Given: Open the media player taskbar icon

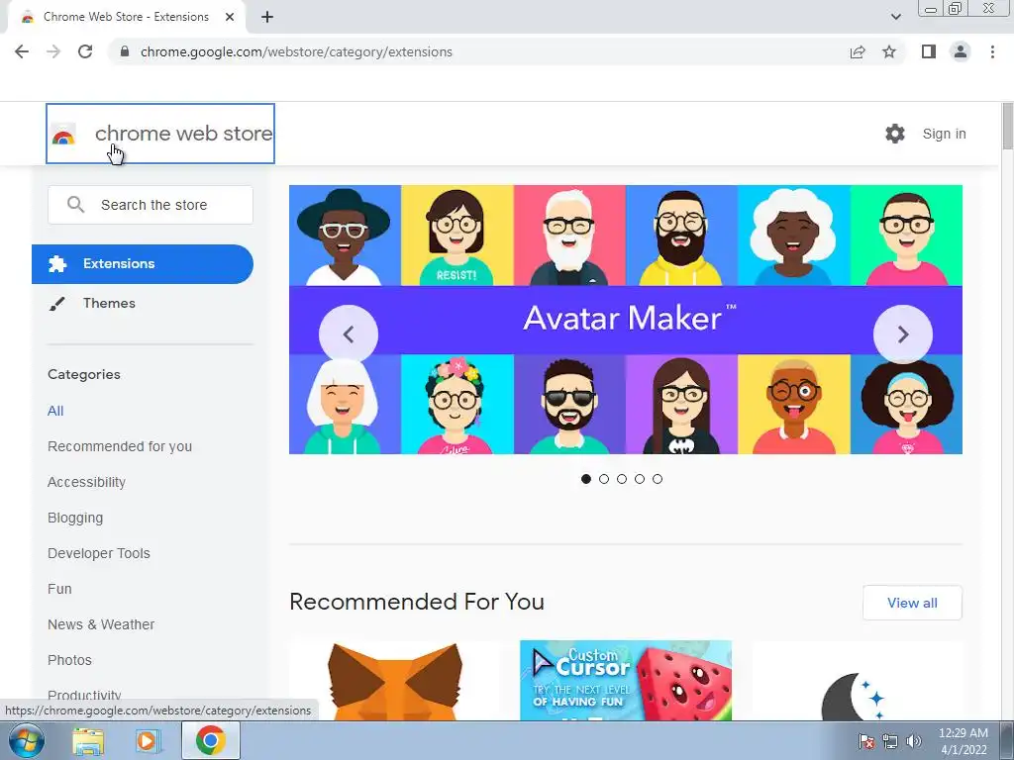Looking at the screenshot, I should 147,740.
